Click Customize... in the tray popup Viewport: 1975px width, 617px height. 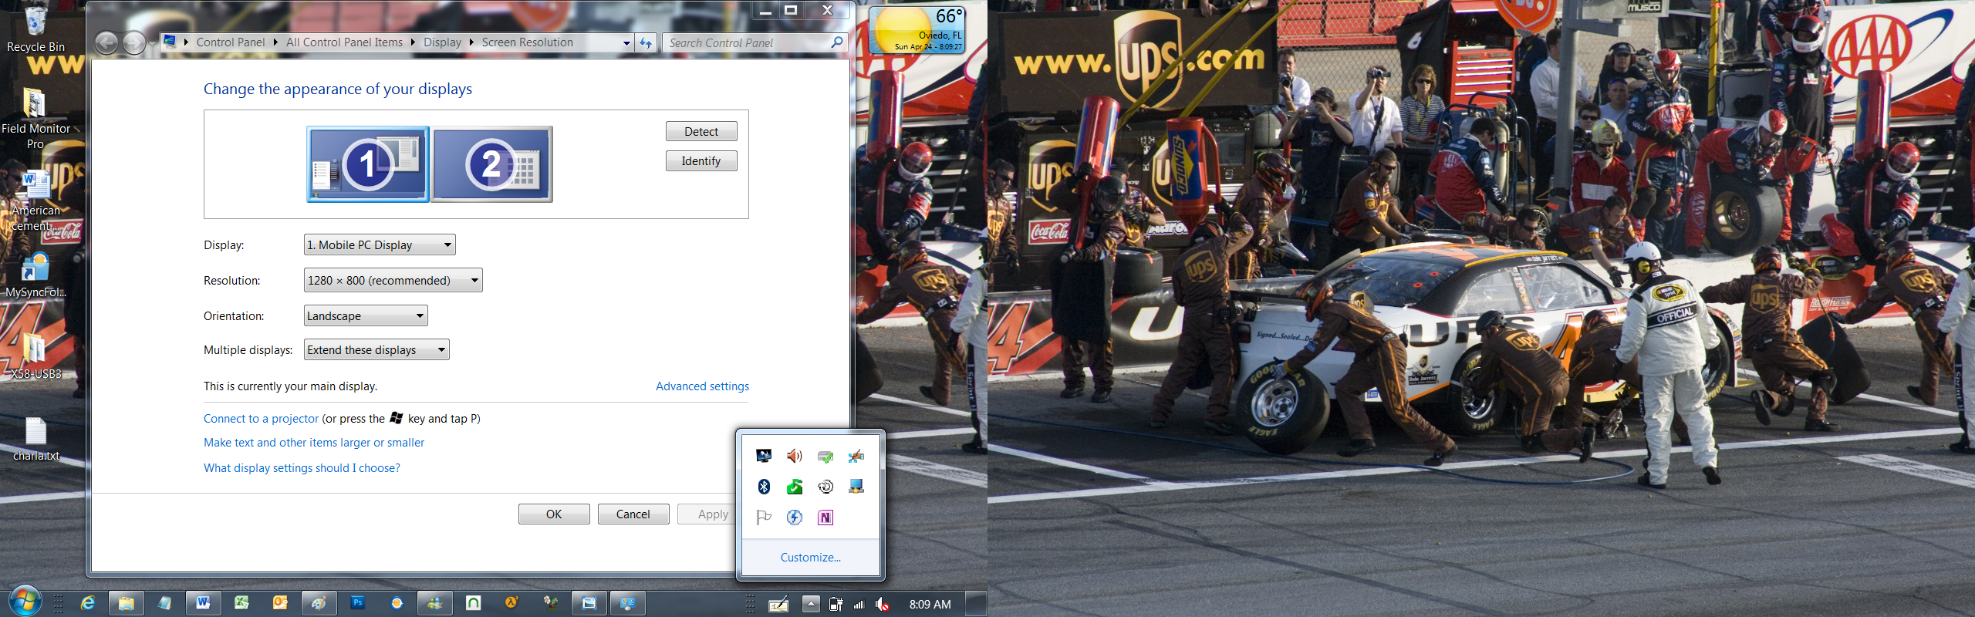pyautogui.click(x=811, y=558)
